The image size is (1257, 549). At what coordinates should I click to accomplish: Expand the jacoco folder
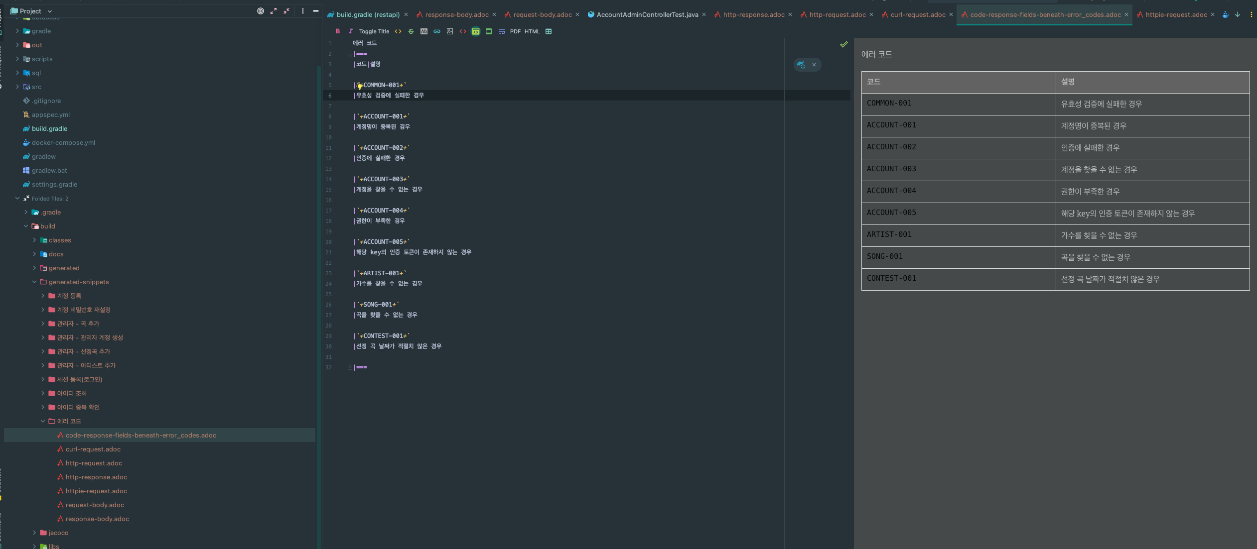[34, 533]
